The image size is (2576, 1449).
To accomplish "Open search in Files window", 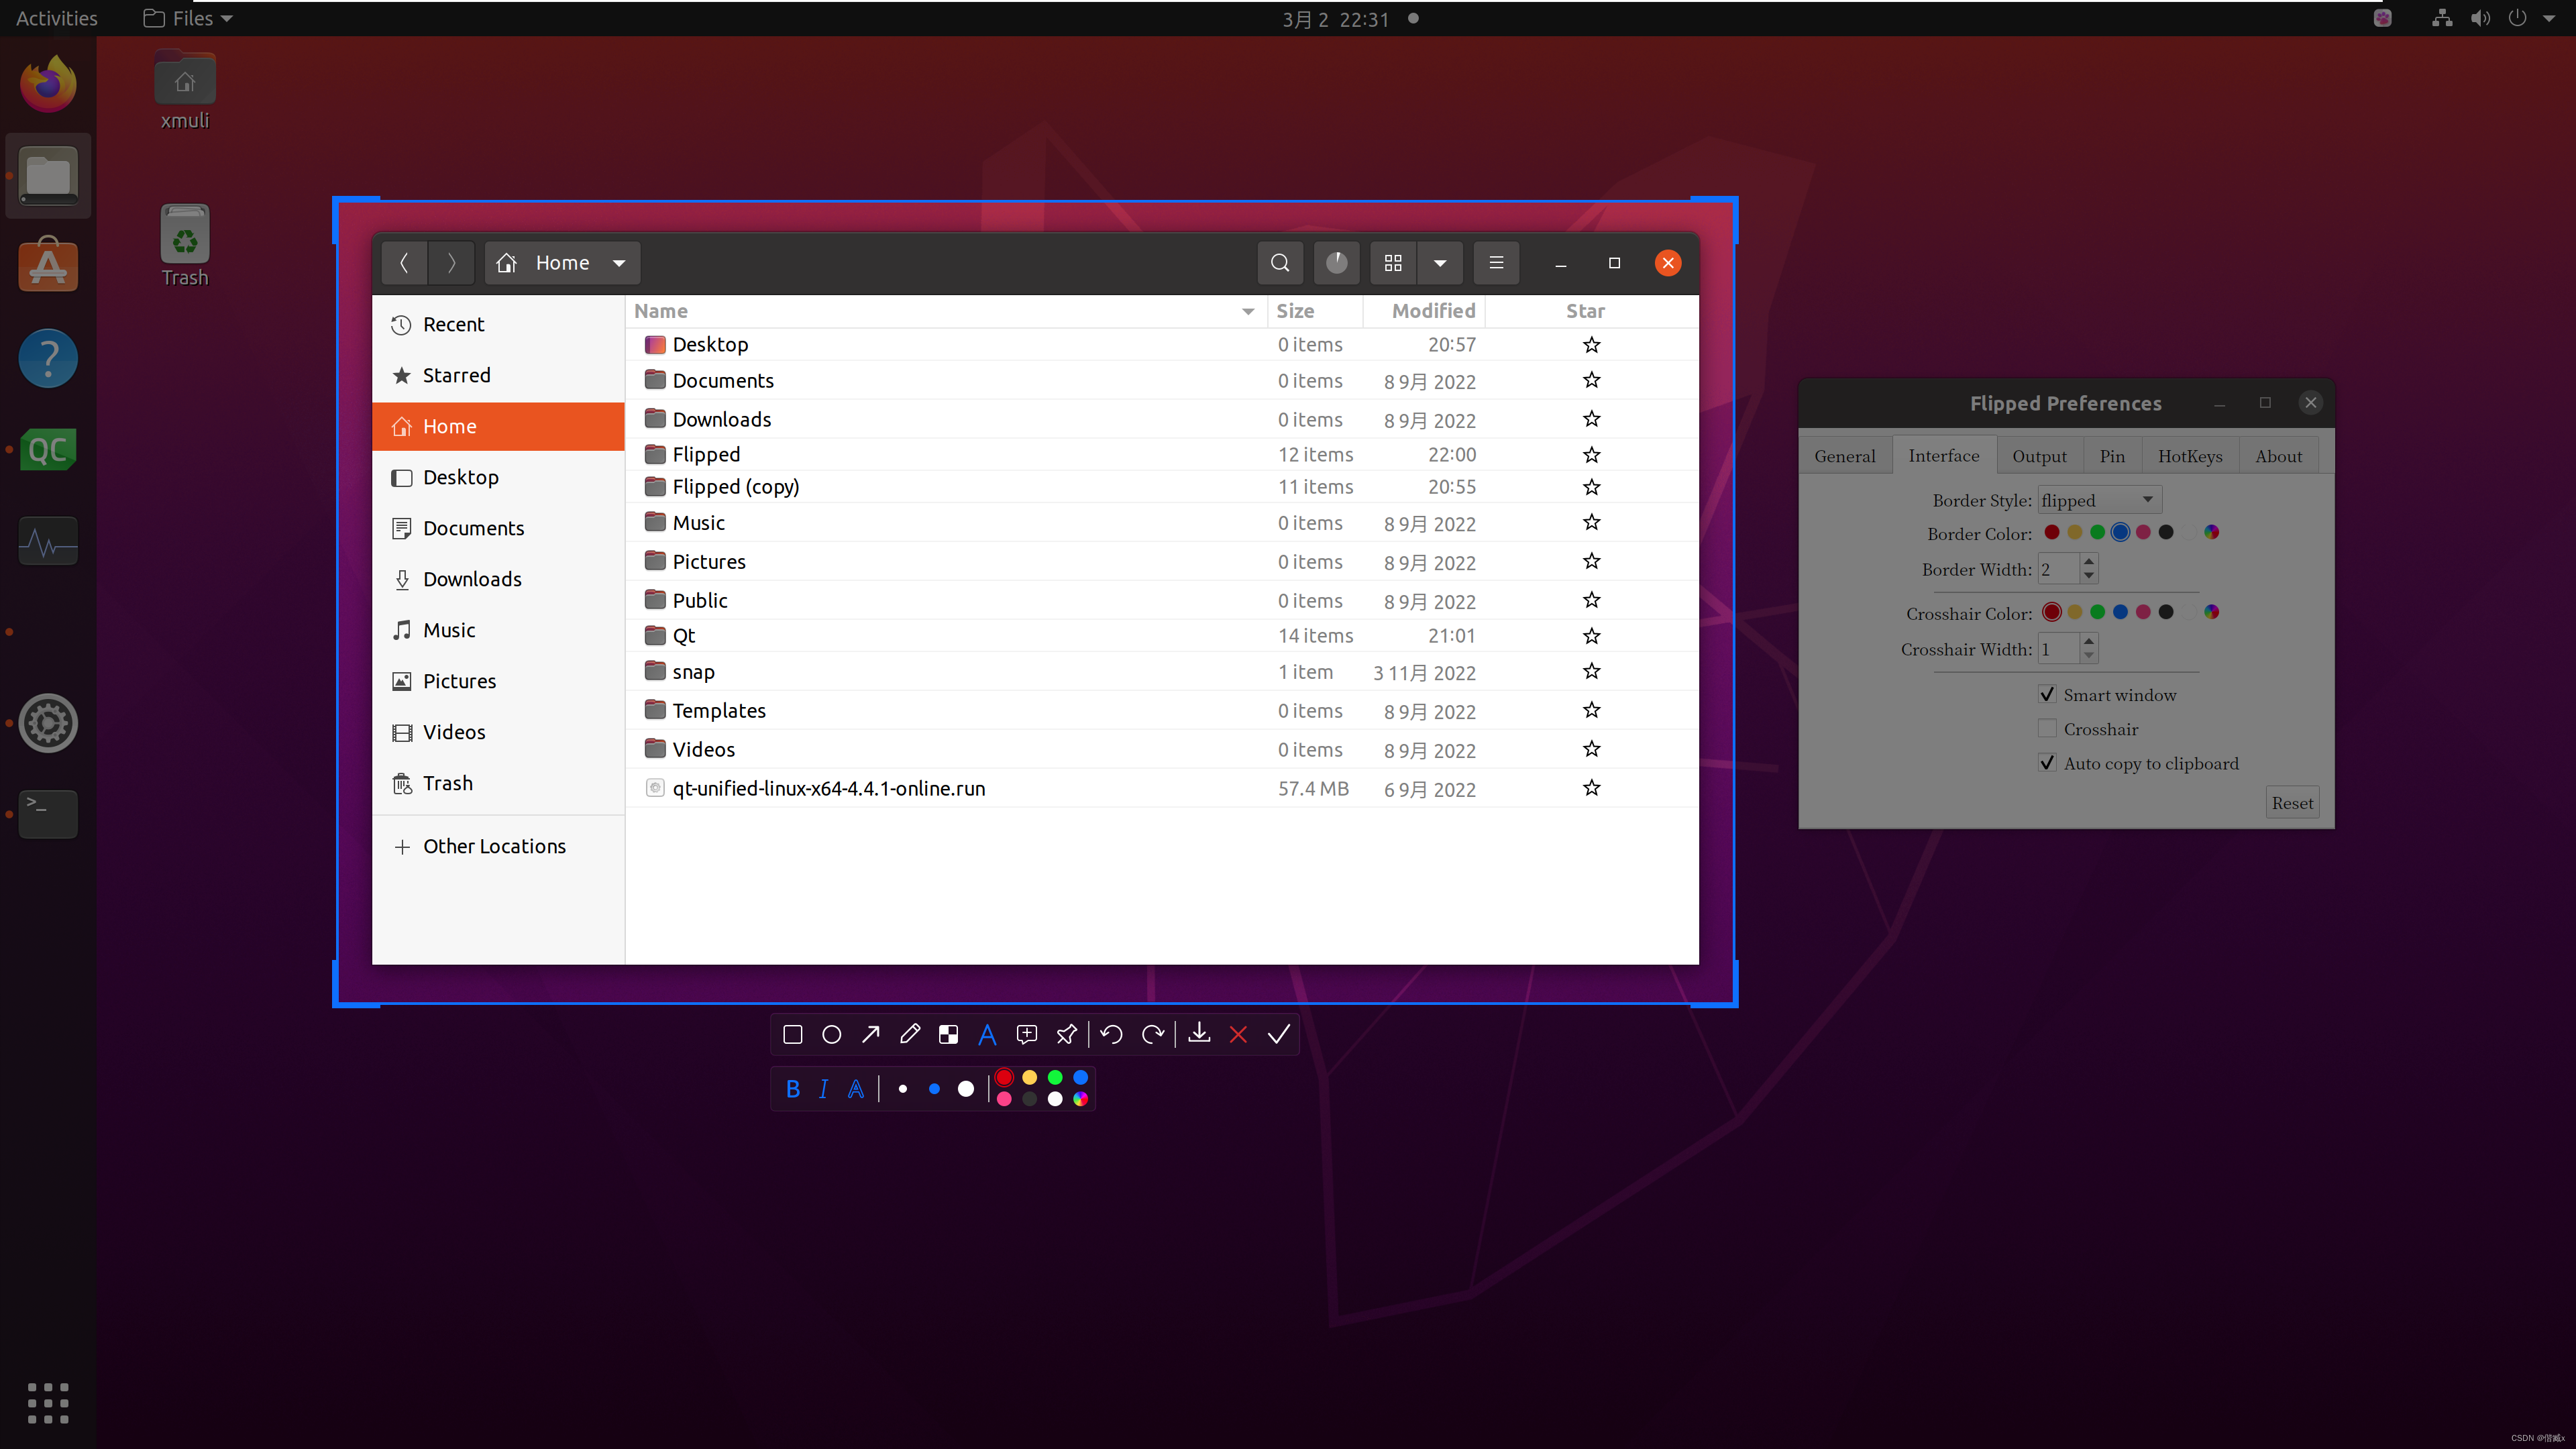I will click(1280, 262).
